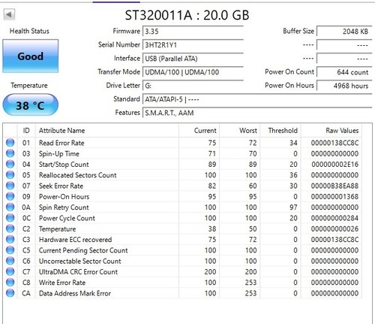Click raw value 000000000284 for Power Cycle Count
Viewport: 375px width, 324px height.
(x=334, y=218)
